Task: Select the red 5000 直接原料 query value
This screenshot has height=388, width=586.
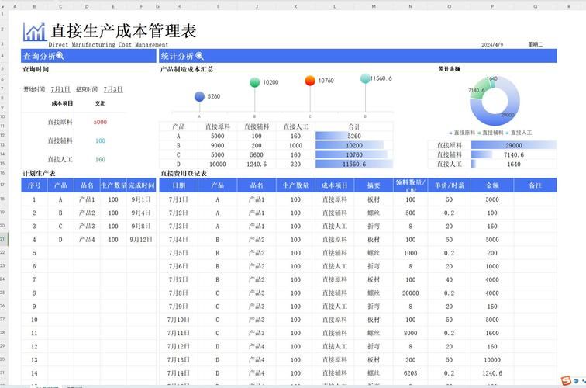Action: 100,122
